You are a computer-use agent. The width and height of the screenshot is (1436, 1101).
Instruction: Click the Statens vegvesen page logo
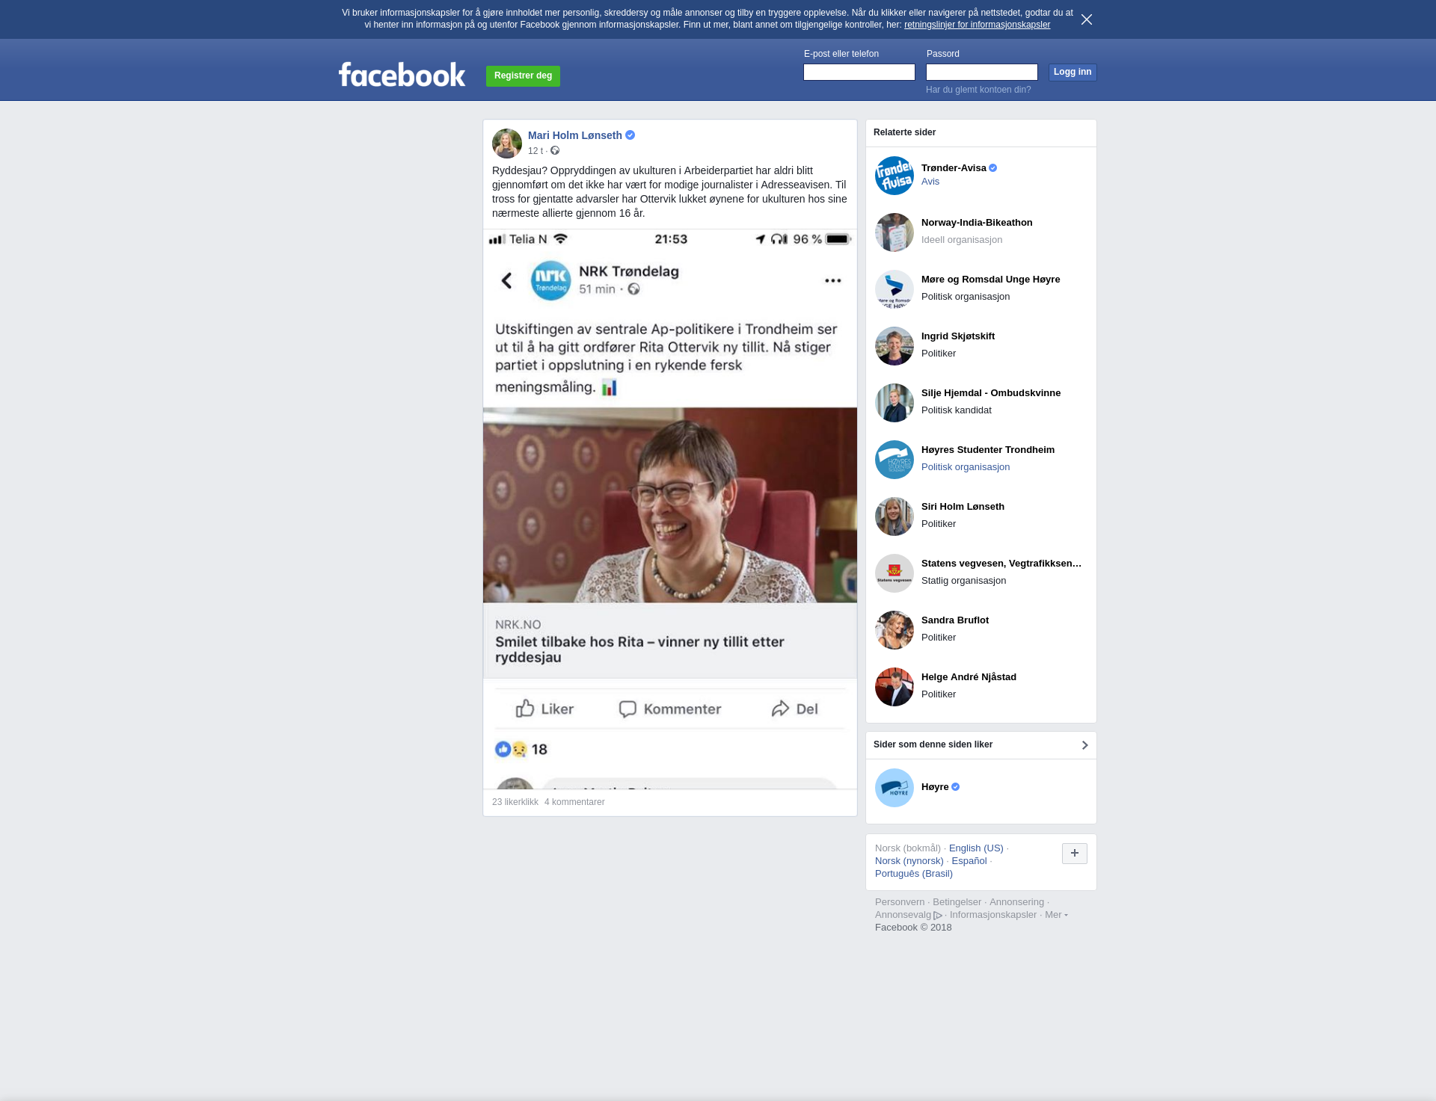894,573
